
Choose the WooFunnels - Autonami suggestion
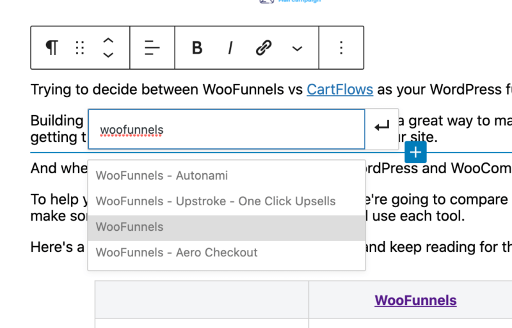click(227, 176)
